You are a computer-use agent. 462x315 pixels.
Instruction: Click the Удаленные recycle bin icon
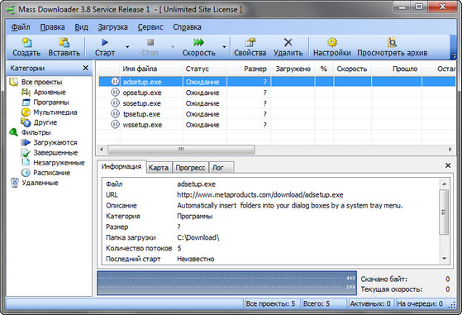(14, 183)
